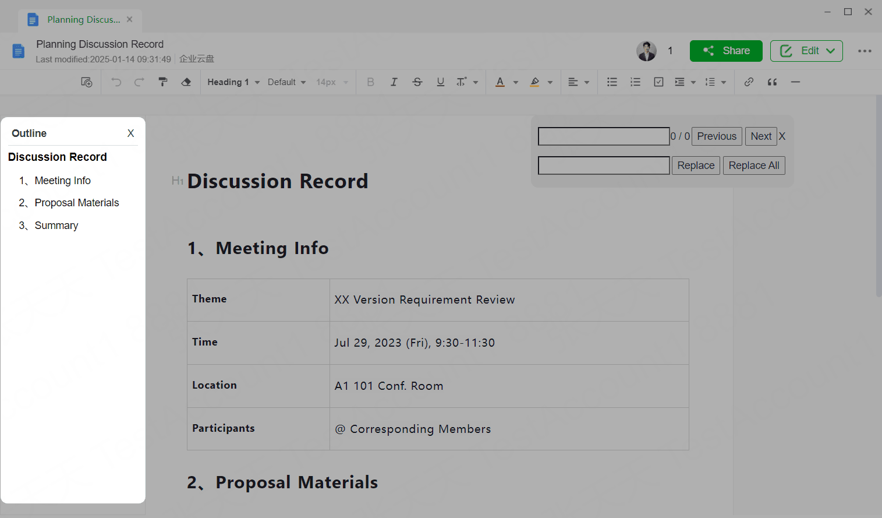The width and height of the screenshot is (882, 518).
Task: Click the find search input field
Action: point(604,136)
